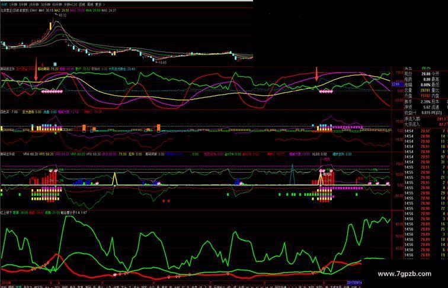Click the 粘合度小于1.4 value label
This screenshot has width=448, height=288.
click(x=74, y=212)
